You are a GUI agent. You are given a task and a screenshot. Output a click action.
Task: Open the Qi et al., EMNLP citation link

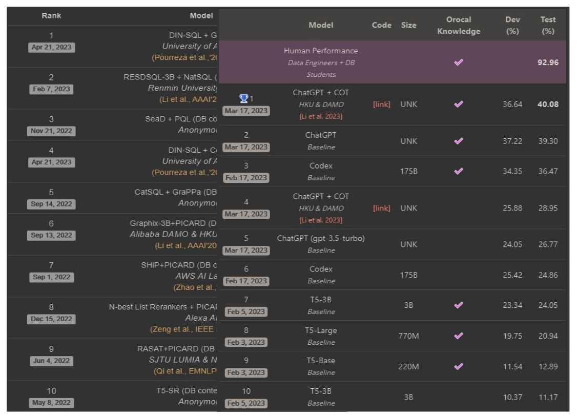click(x=185, y=371)
